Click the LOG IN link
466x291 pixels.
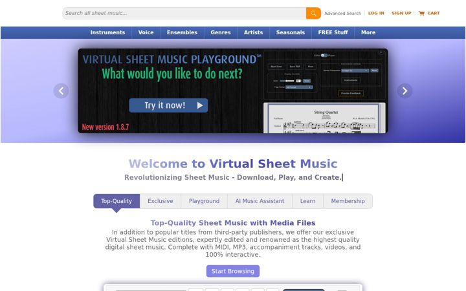(x=376, y=13)
